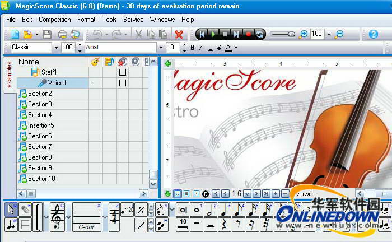Select the multi-measure rest with number 10
392x242 pixels.
183,225
